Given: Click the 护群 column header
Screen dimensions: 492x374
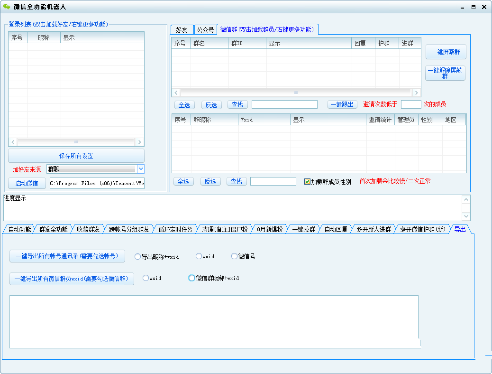Looking at the screenshot, I should pyautogui.click(x=387, y=43).
